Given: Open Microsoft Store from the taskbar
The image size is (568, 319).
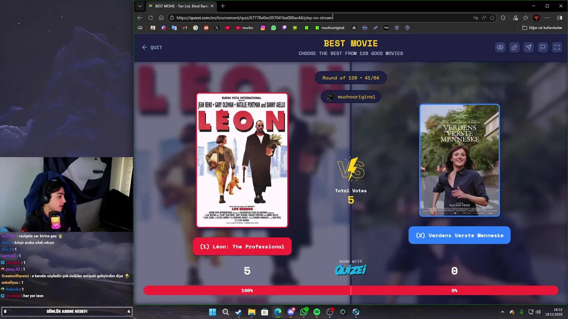Looking at the screenshot, I should (264, 312).
